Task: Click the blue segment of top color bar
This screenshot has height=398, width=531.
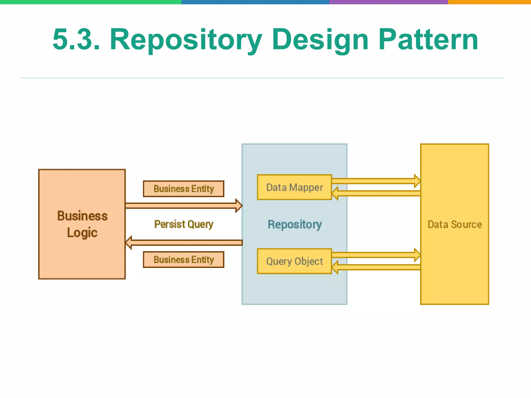Action: pos(255,2)
